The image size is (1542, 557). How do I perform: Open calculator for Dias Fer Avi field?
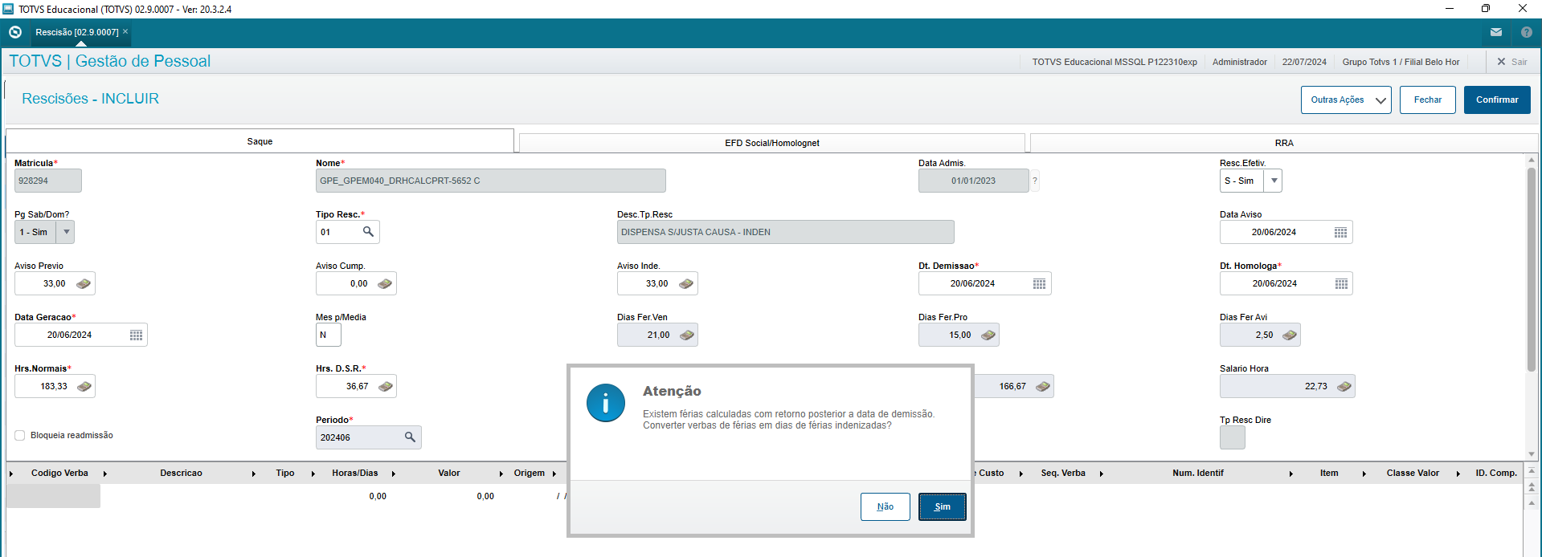[x=1290, y=335]
